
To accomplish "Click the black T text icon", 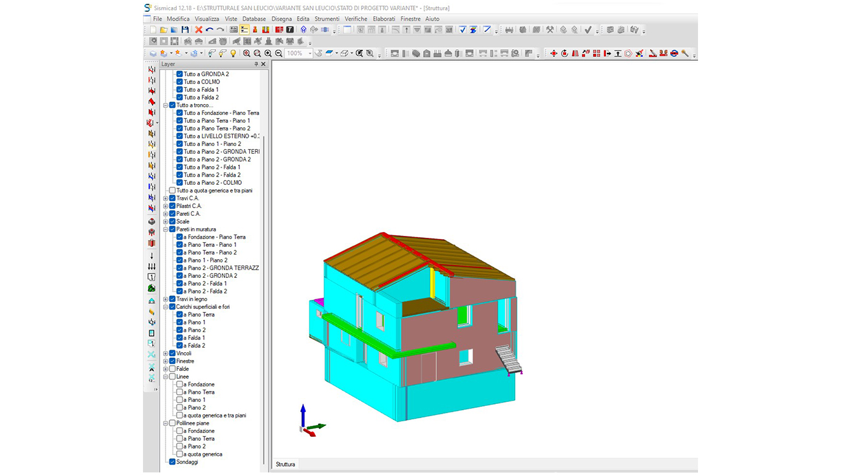I will (290, 30).
